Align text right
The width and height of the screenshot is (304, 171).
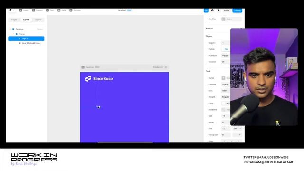coord(238,141)
